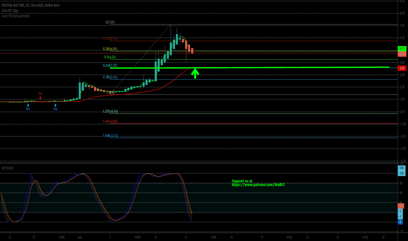
Task: Click the dark blue 0 stochastic value tag
Action: 400,222
